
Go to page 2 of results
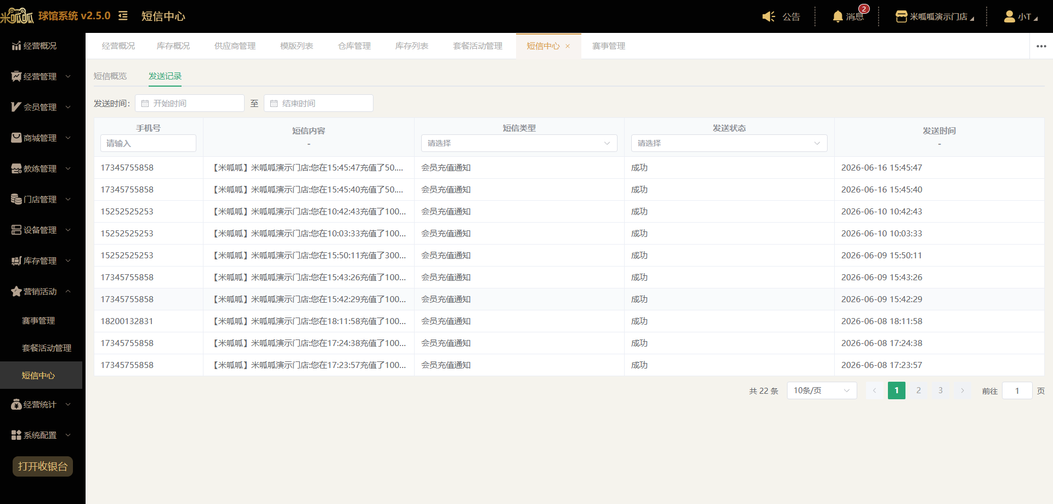(x=919, y=390)
